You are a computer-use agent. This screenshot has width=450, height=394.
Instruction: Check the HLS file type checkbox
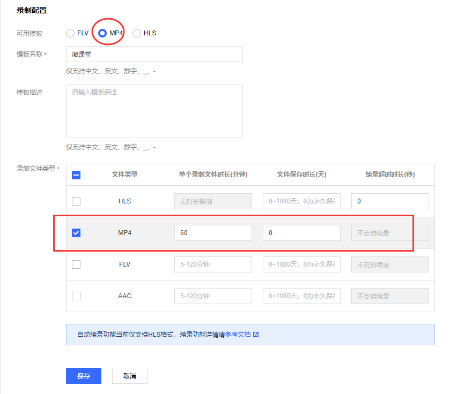pyautogui.click(x=76, y=201)
